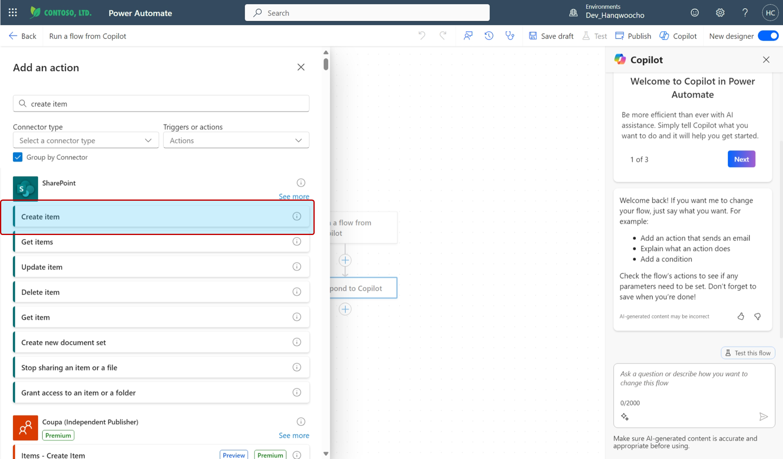
Task: Open the send feedback comments icon
Action: point(468,36)
